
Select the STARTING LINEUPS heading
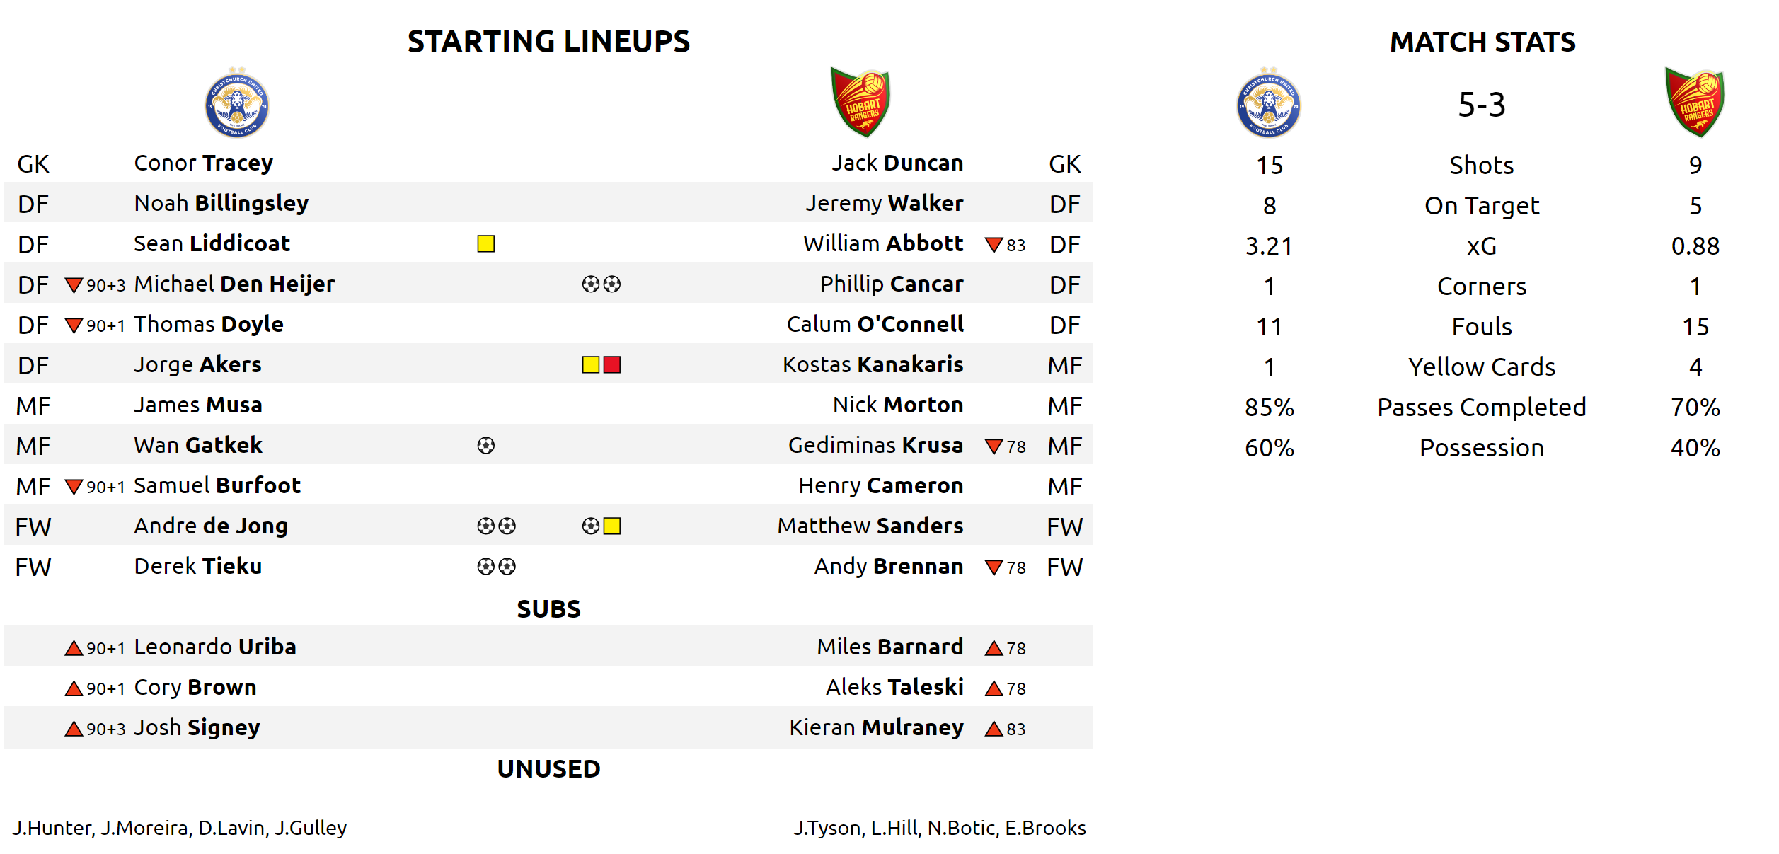click(x=548, y=42)
